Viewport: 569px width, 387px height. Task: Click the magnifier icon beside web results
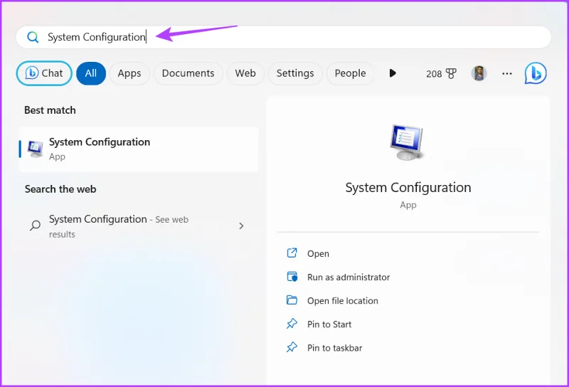tap(35, 226)
